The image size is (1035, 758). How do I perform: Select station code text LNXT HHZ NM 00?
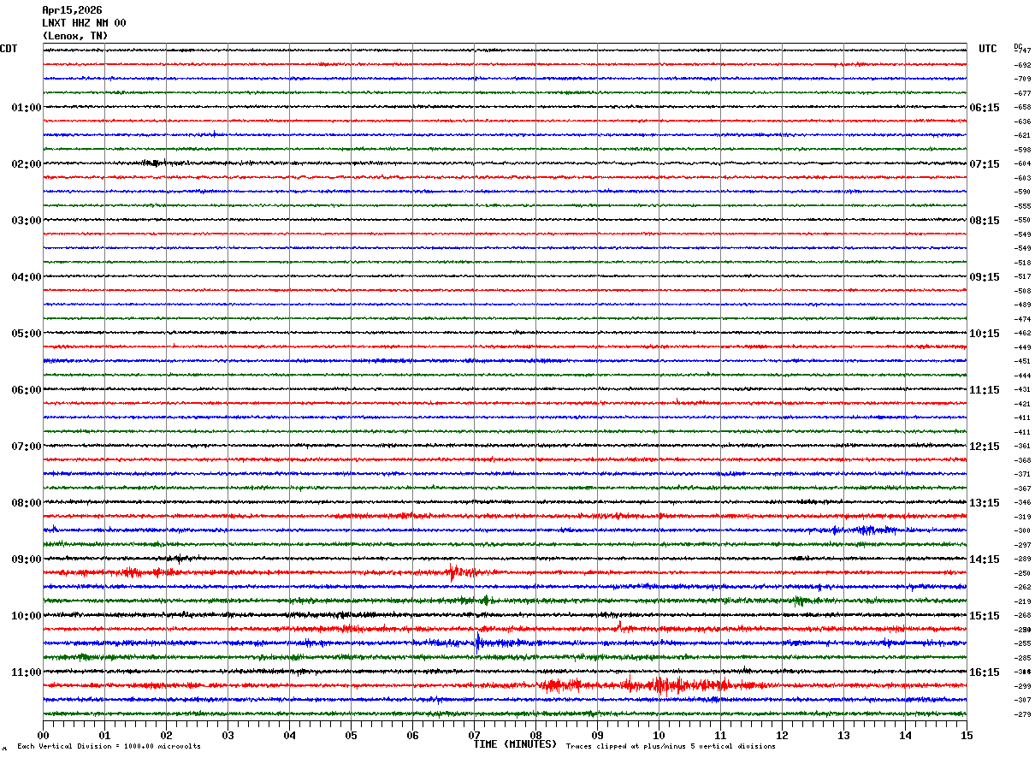pyautogui.click(x=84, y=23)
